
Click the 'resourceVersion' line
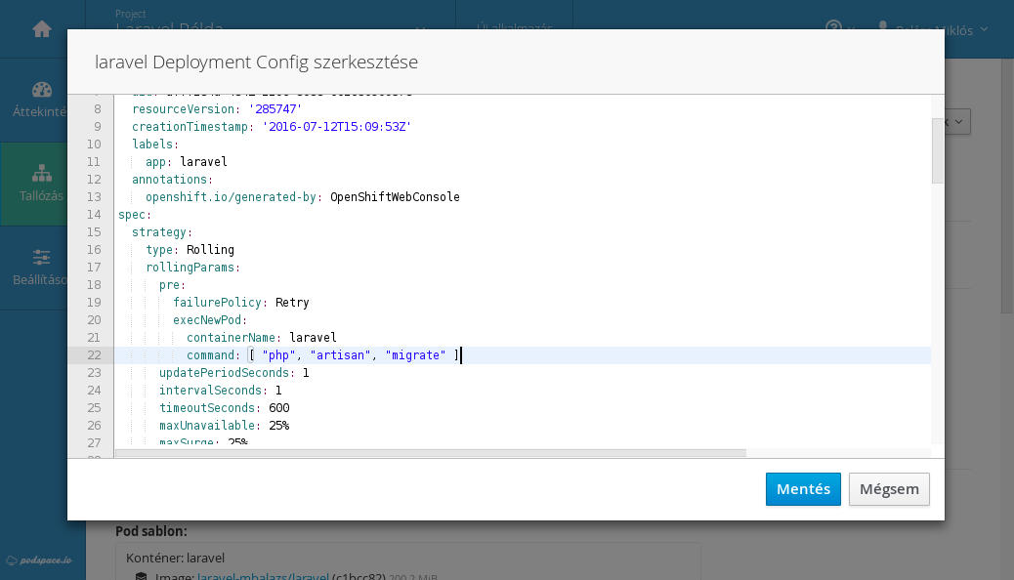[217, 109]
